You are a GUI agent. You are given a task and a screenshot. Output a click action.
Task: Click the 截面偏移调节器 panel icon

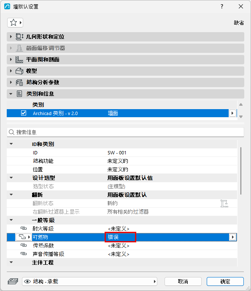[x=19, y=48]
